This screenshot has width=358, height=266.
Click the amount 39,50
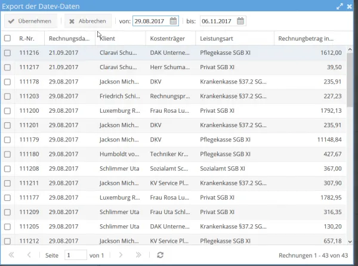point(334,67)
